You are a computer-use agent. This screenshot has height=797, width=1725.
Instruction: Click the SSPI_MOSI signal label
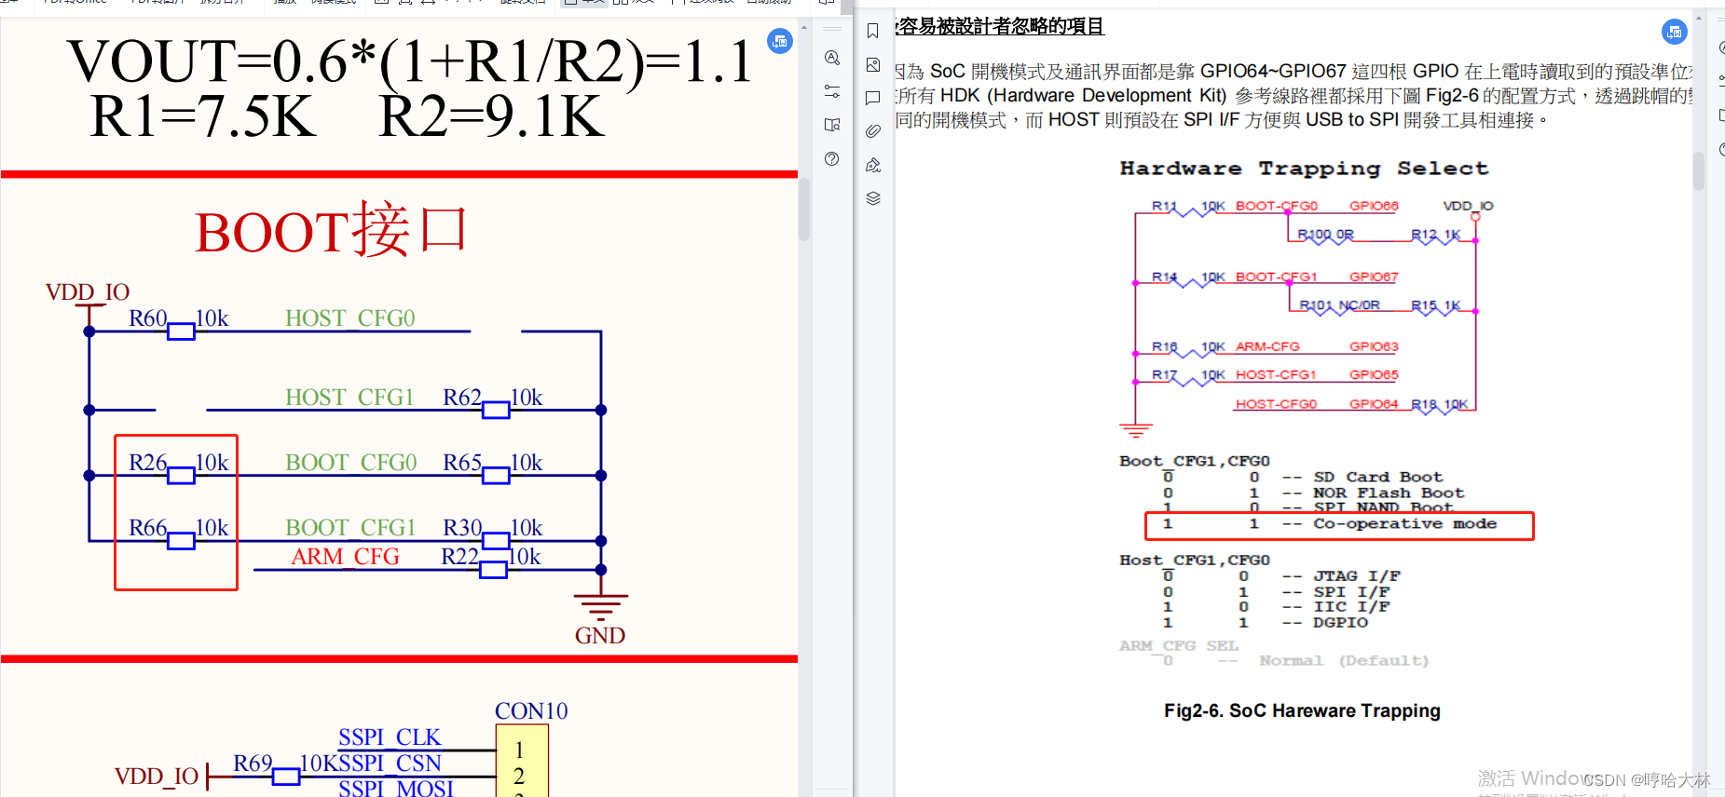coord(396,789)
